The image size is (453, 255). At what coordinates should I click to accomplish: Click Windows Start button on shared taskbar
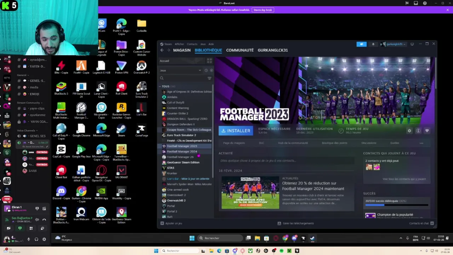[x=192, y=238]
